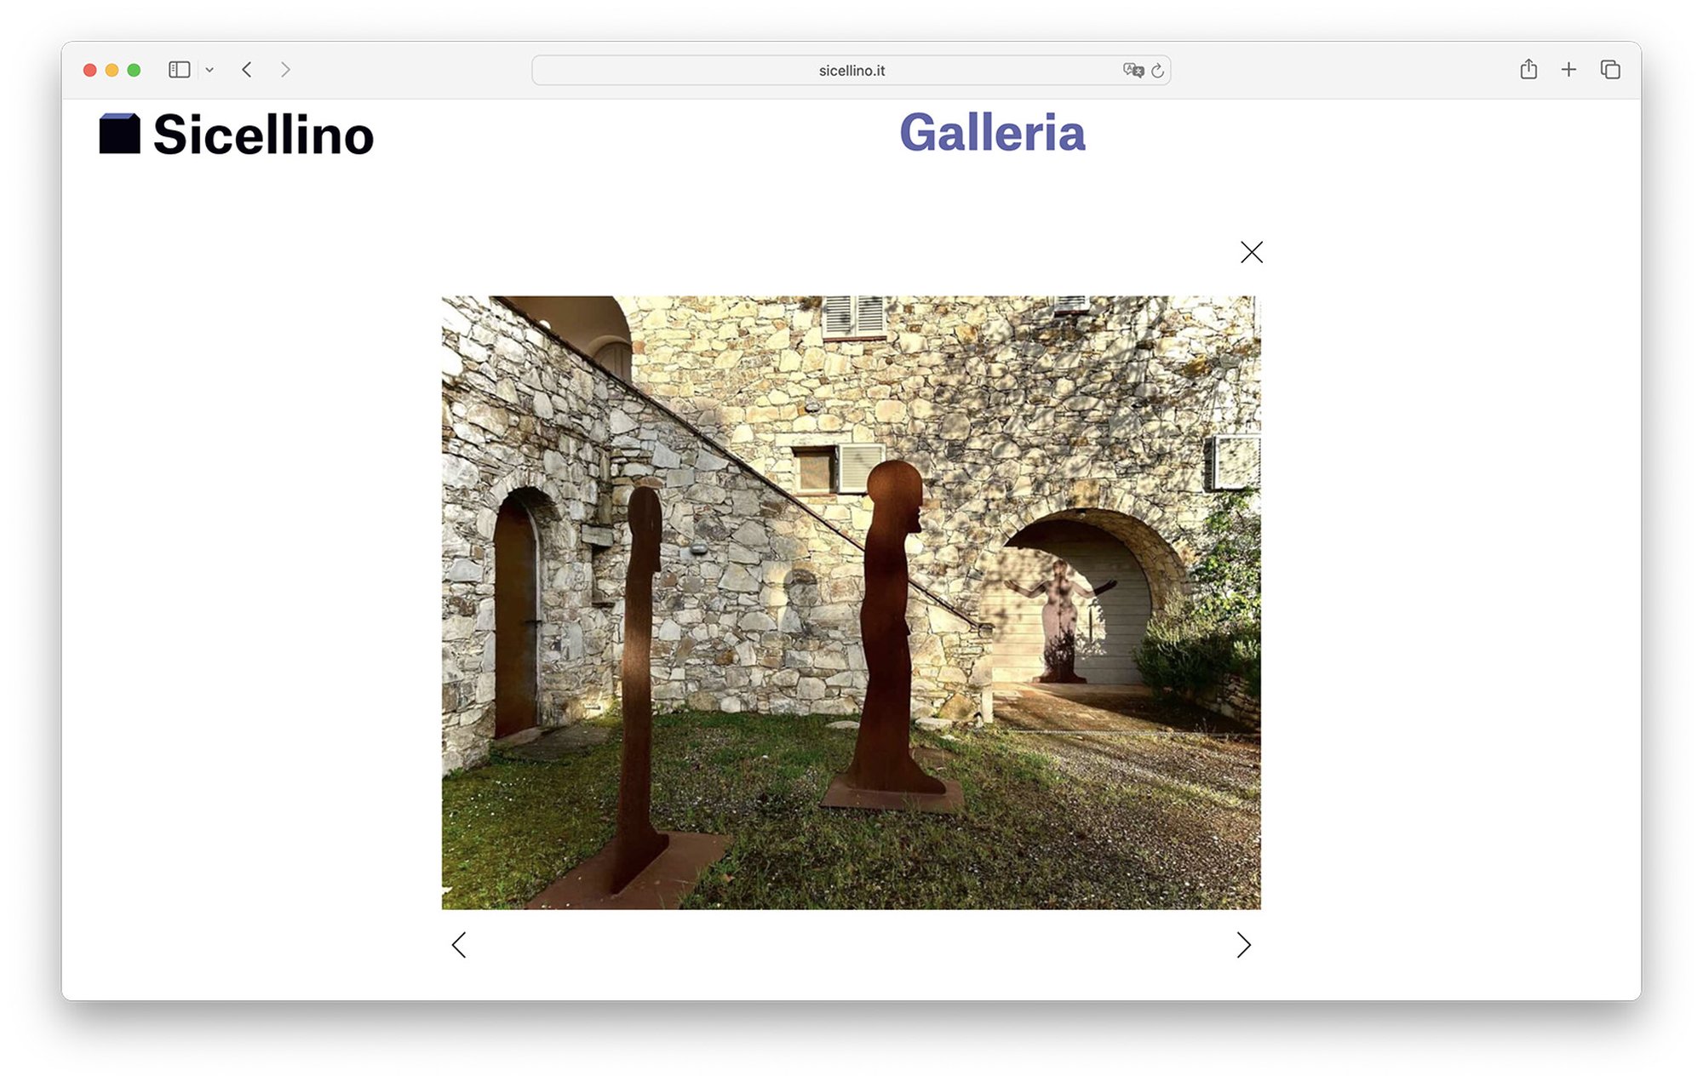
Task: Go to the previous gallery photo
Action: (459, 945)
